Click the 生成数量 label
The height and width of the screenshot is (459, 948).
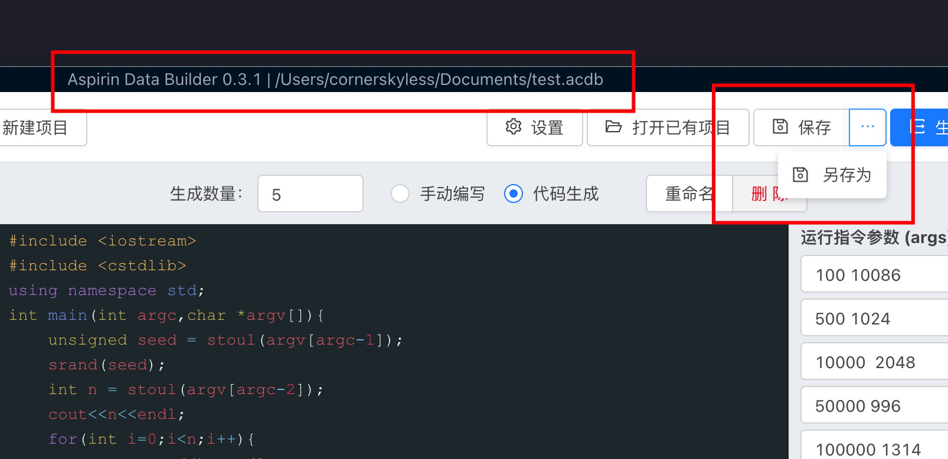[x=207, y=194]
